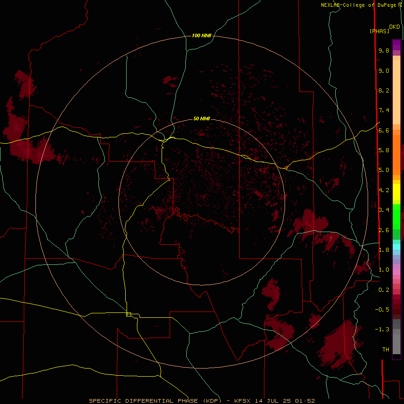Select the "[PHAS]" label above the colorbar
Screen dimensions: 404x404
pos(379,31)
